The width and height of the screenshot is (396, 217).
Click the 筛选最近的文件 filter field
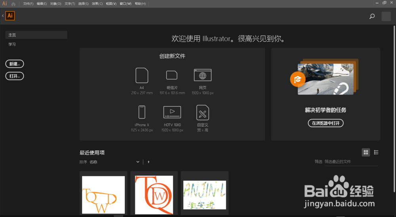(x=351, y=161)
